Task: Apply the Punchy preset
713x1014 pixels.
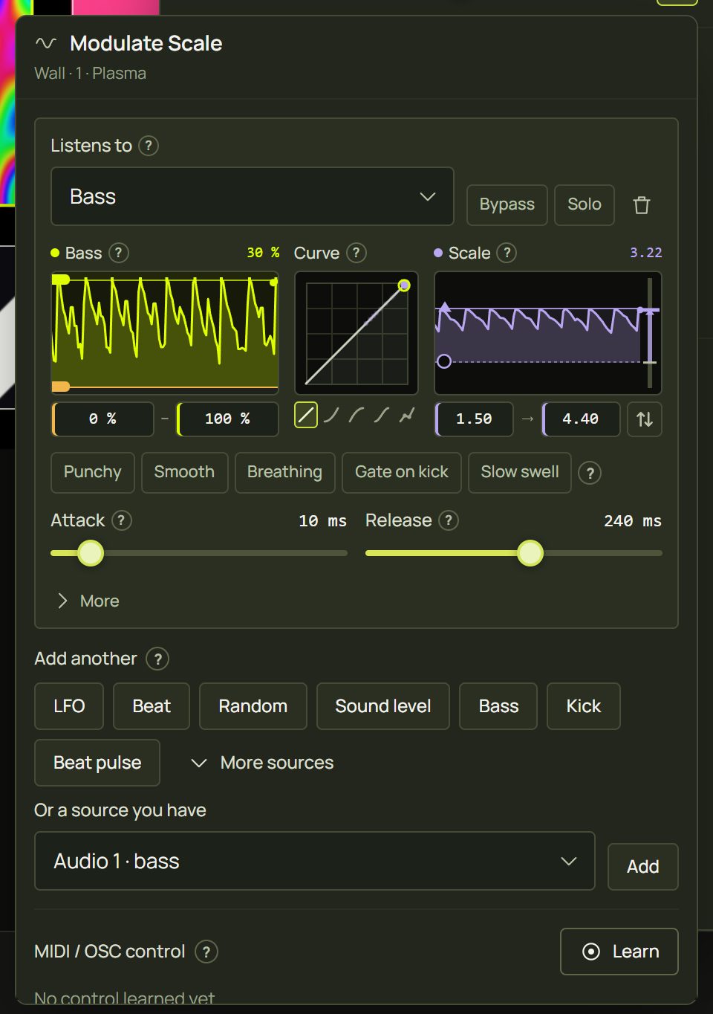Action: [x=93, y=473]
